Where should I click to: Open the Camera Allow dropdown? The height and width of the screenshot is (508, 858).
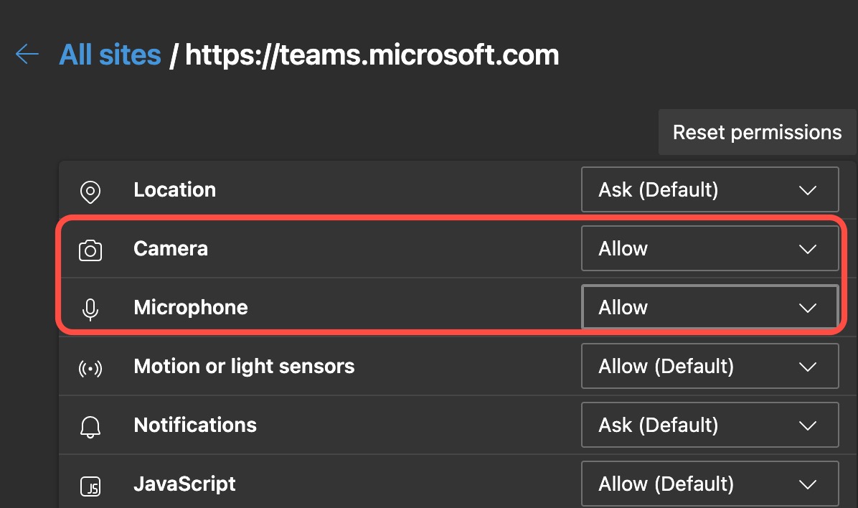point(709,248)
